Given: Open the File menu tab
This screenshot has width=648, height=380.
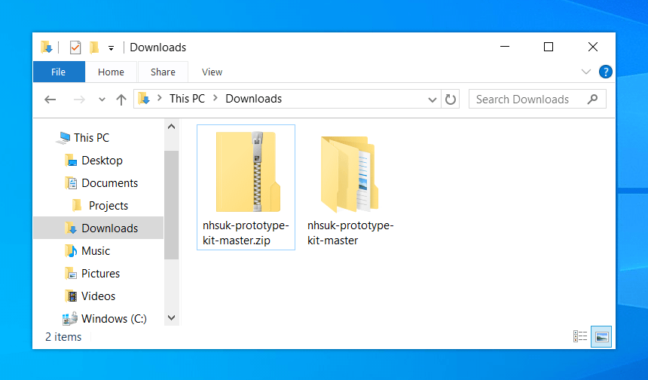Looking at the screenshot, I should point(58,72).
